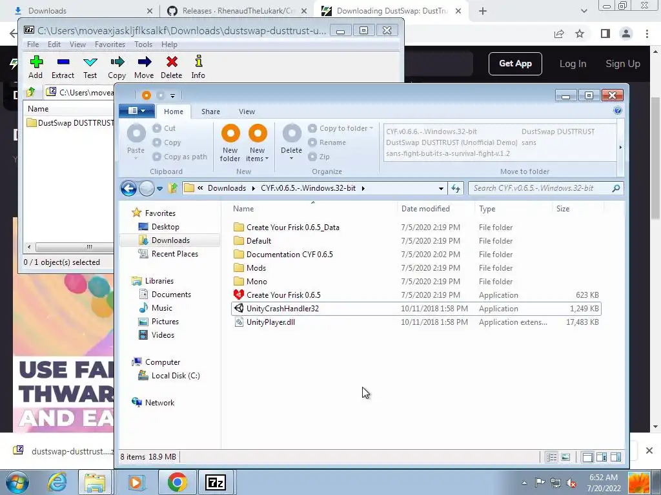Open the Copy to folder dropdown

pyautogui.click(x=341, y=128)
